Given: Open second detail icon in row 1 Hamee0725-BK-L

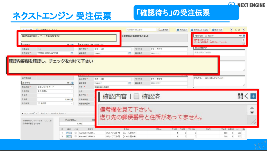Looking at the screenshot, I should (x=70, y=133).
